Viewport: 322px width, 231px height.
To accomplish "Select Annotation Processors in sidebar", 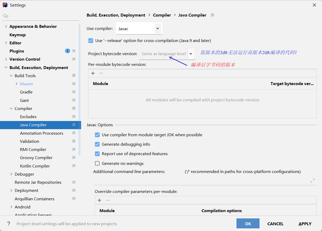I will click(41, 133).
